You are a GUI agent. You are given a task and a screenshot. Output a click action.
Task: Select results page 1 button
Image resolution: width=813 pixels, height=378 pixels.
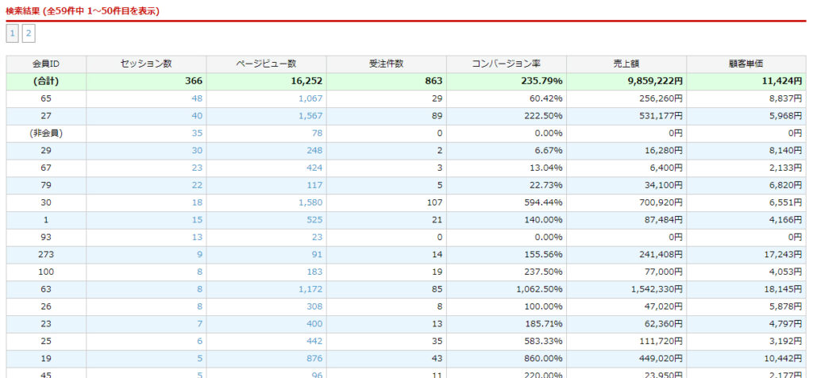tap(13, 34)
